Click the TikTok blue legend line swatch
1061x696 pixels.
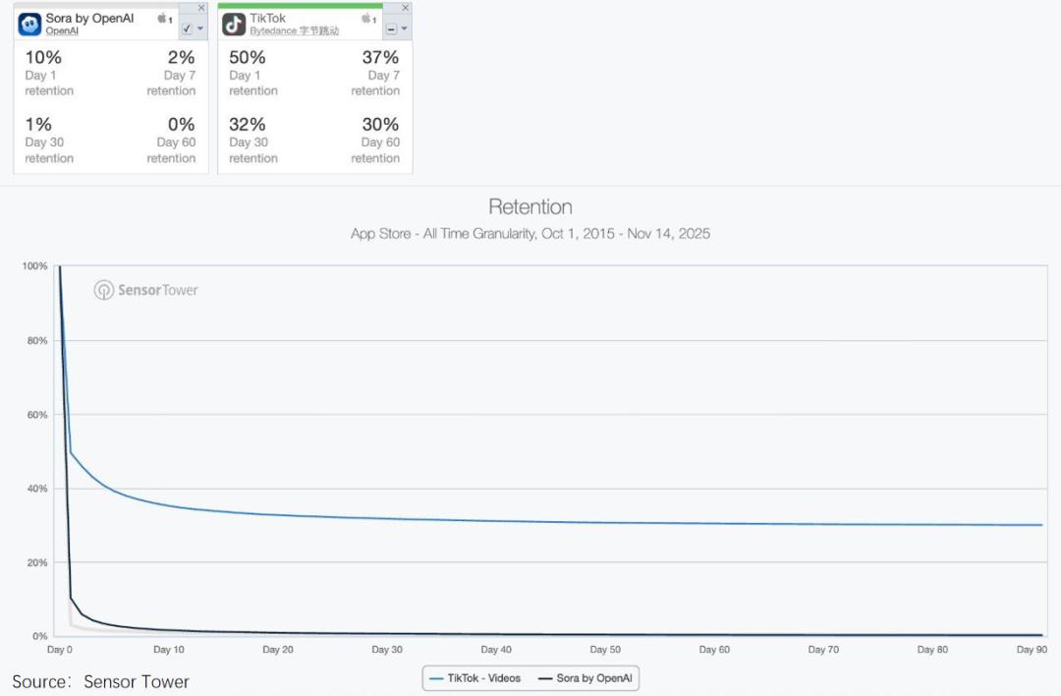pyautogui.click(x=436, y=678)
